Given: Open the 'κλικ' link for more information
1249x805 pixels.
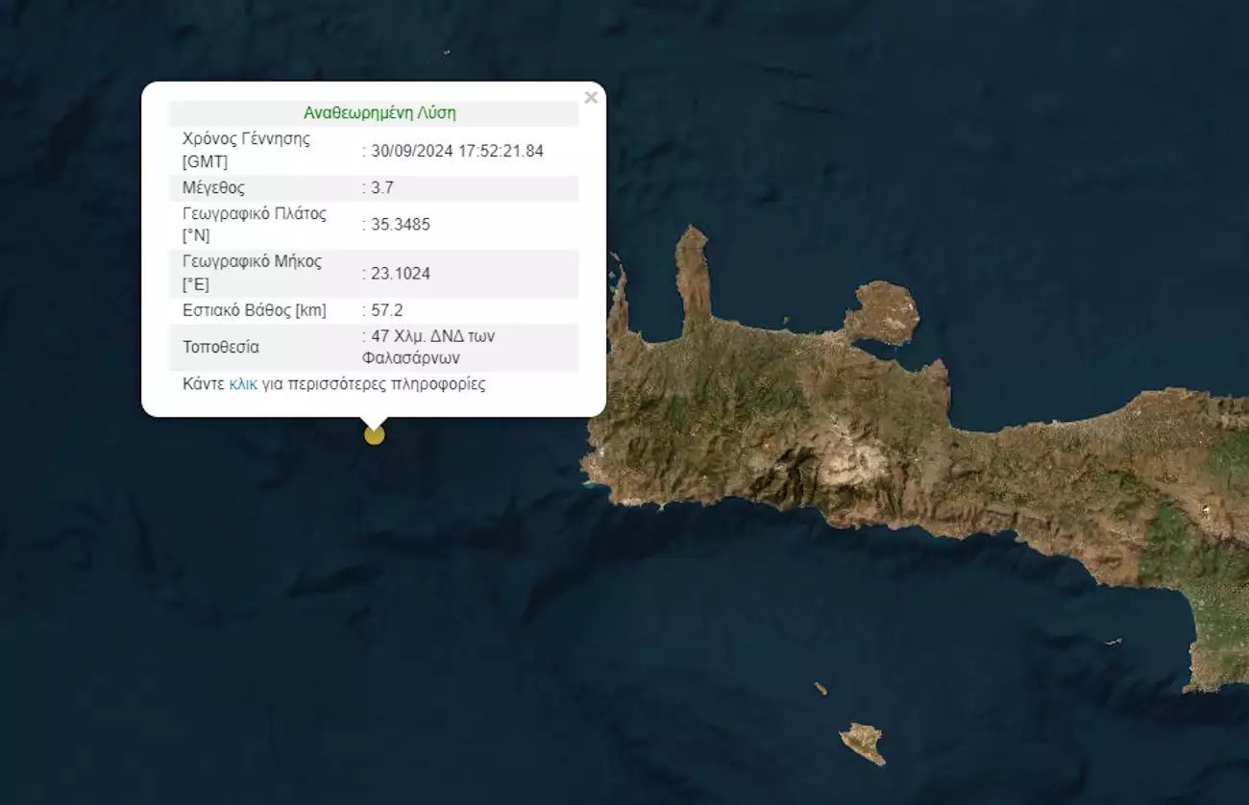Looking at the screenshot, I should click(x=242, y=384).
